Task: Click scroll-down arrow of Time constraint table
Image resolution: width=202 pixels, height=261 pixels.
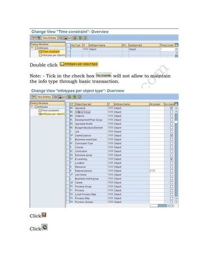Action: (176, 53)
